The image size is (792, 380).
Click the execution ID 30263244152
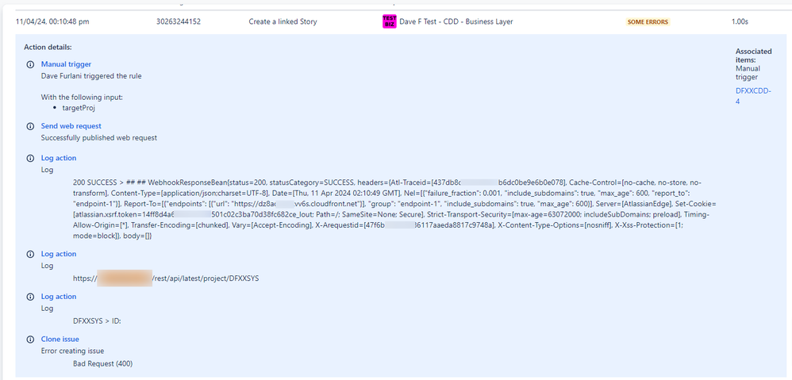[x=179, y=21]
